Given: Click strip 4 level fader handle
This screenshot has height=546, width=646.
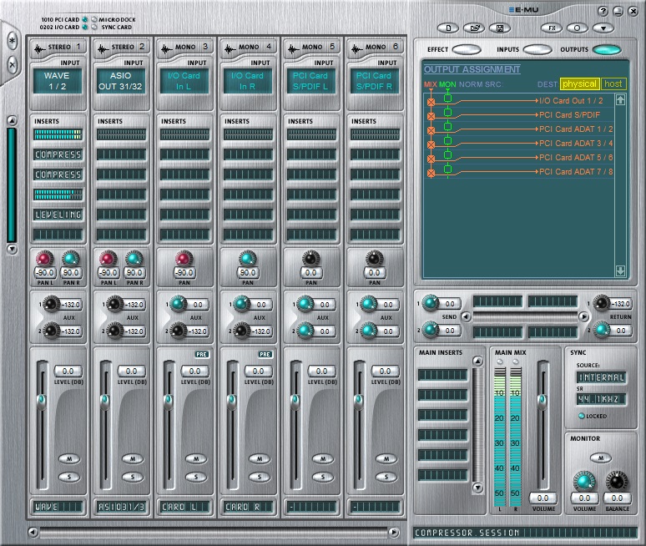Looking at the screenshot, I should click(232, 401).
